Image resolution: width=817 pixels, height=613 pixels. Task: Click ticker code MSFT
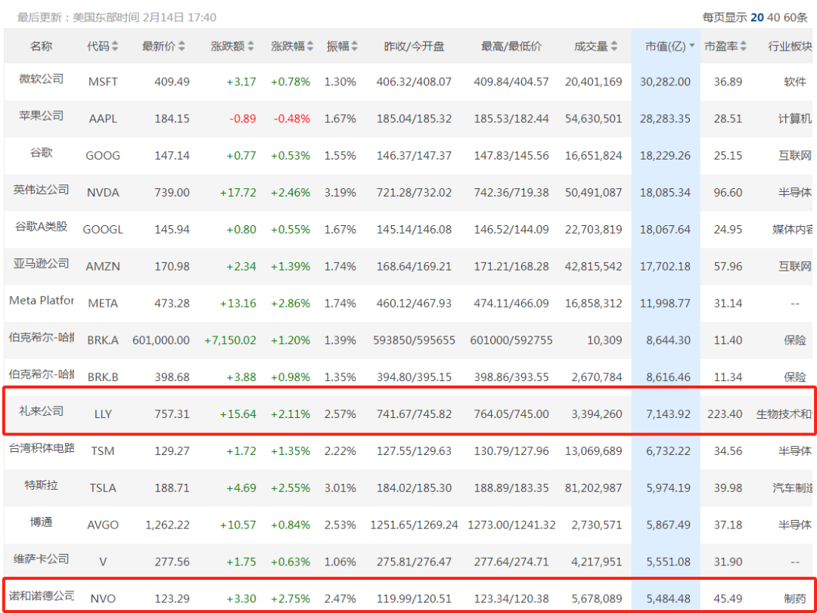pyautogui.click(x=103, y=82)
